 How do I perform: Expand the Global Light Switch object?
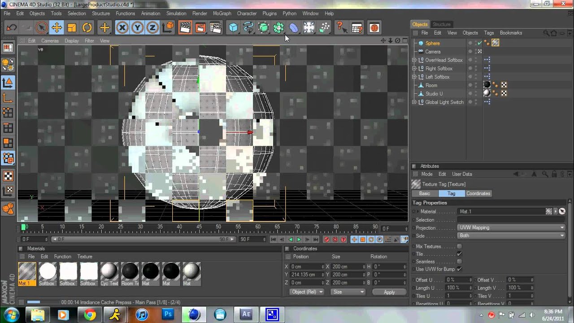pyautogui.click(x=414, y=102)
